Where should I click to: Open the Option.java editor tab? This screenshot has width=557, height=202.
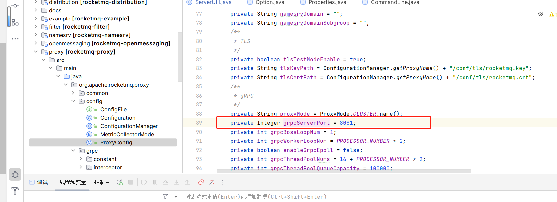point(266,3)
